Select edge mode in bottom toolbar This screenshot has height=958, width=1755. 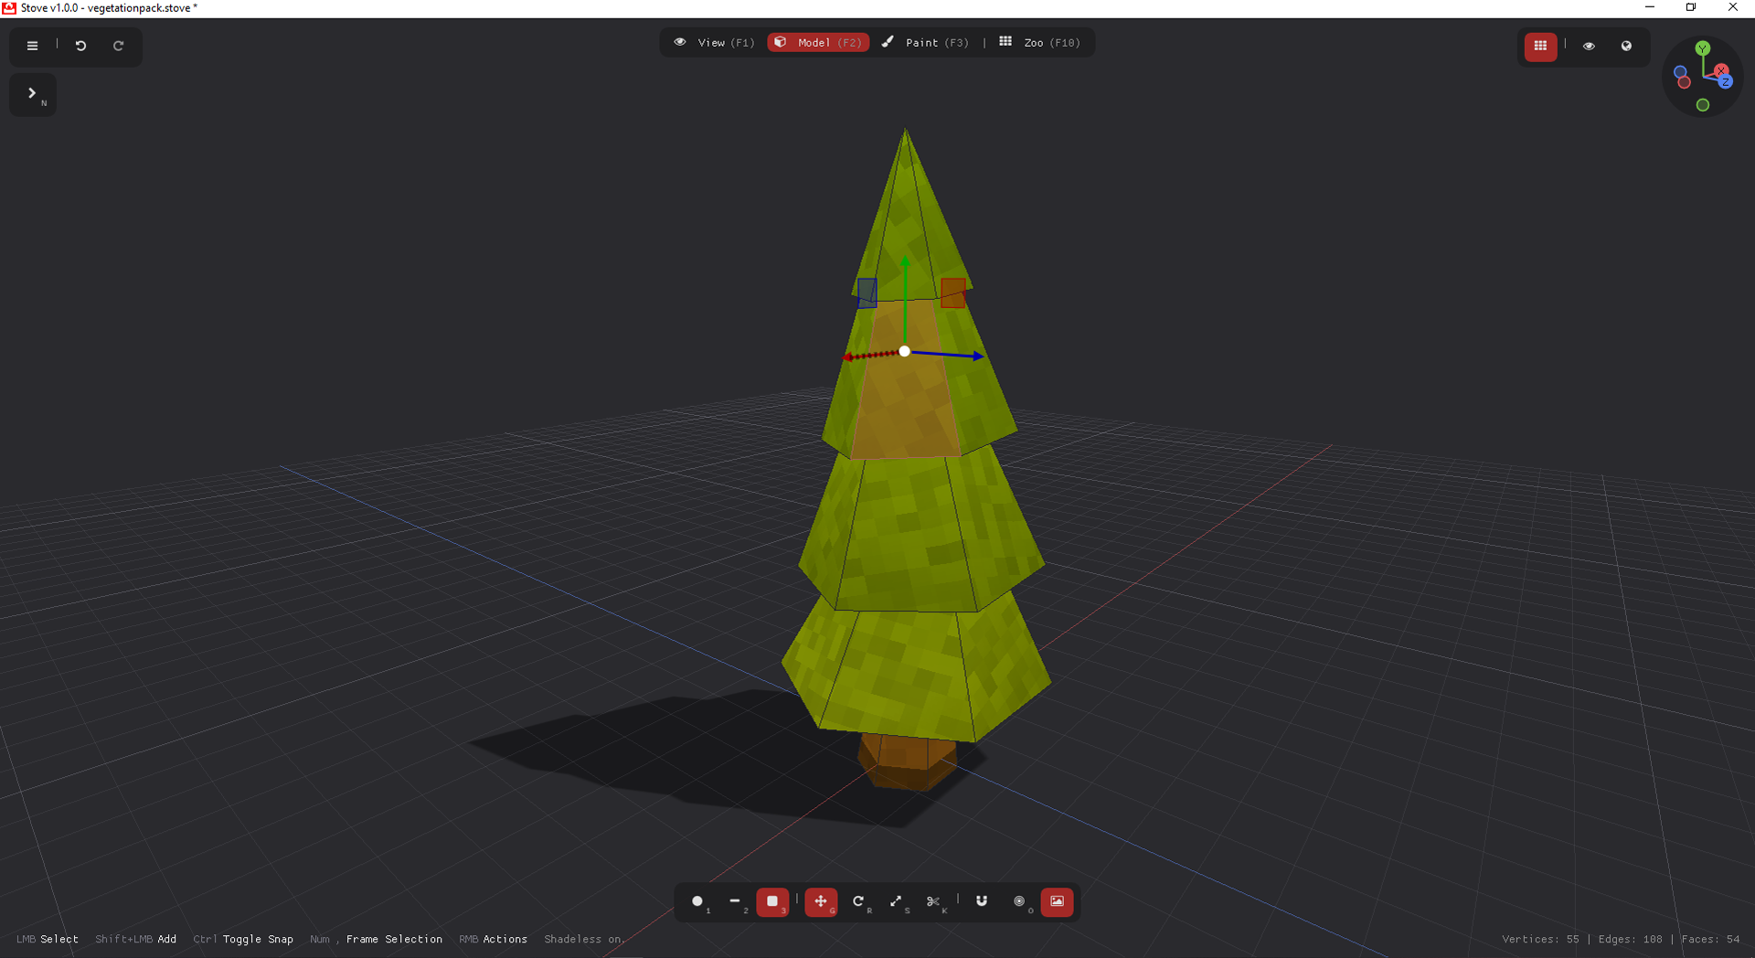pos(736,902)
